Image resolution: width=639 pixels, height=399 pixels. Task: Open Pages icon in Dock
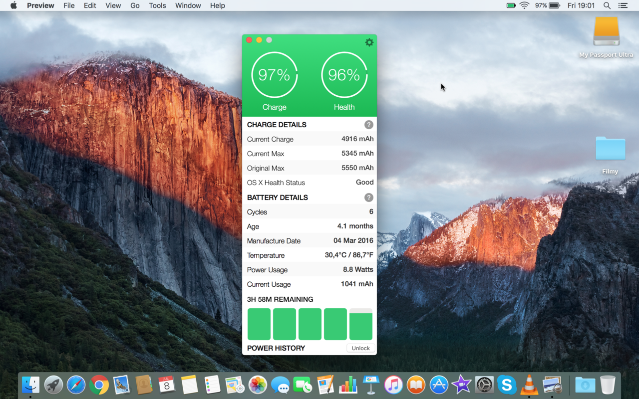[x=325, y=385]
